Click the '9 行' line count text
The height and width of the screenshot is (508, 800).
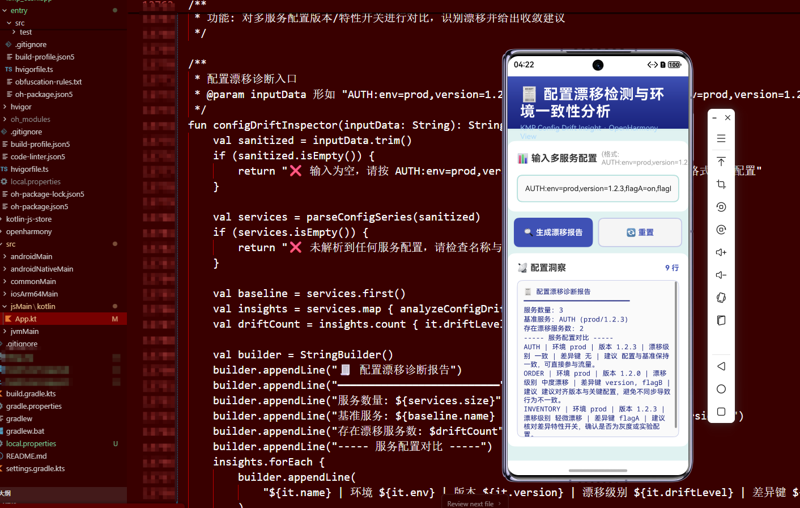(x=672, y=268)
